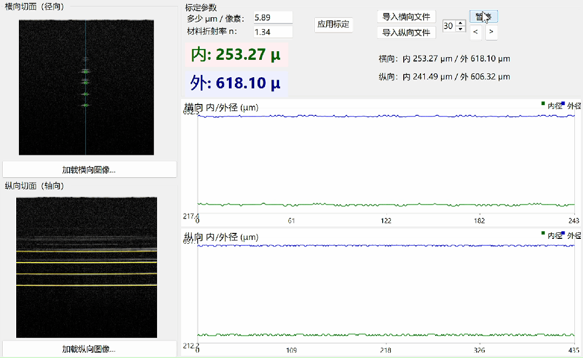Click 加载横向图像... load transverse image button
Viewport: 583px width, 358px height.
coord(89,170)
